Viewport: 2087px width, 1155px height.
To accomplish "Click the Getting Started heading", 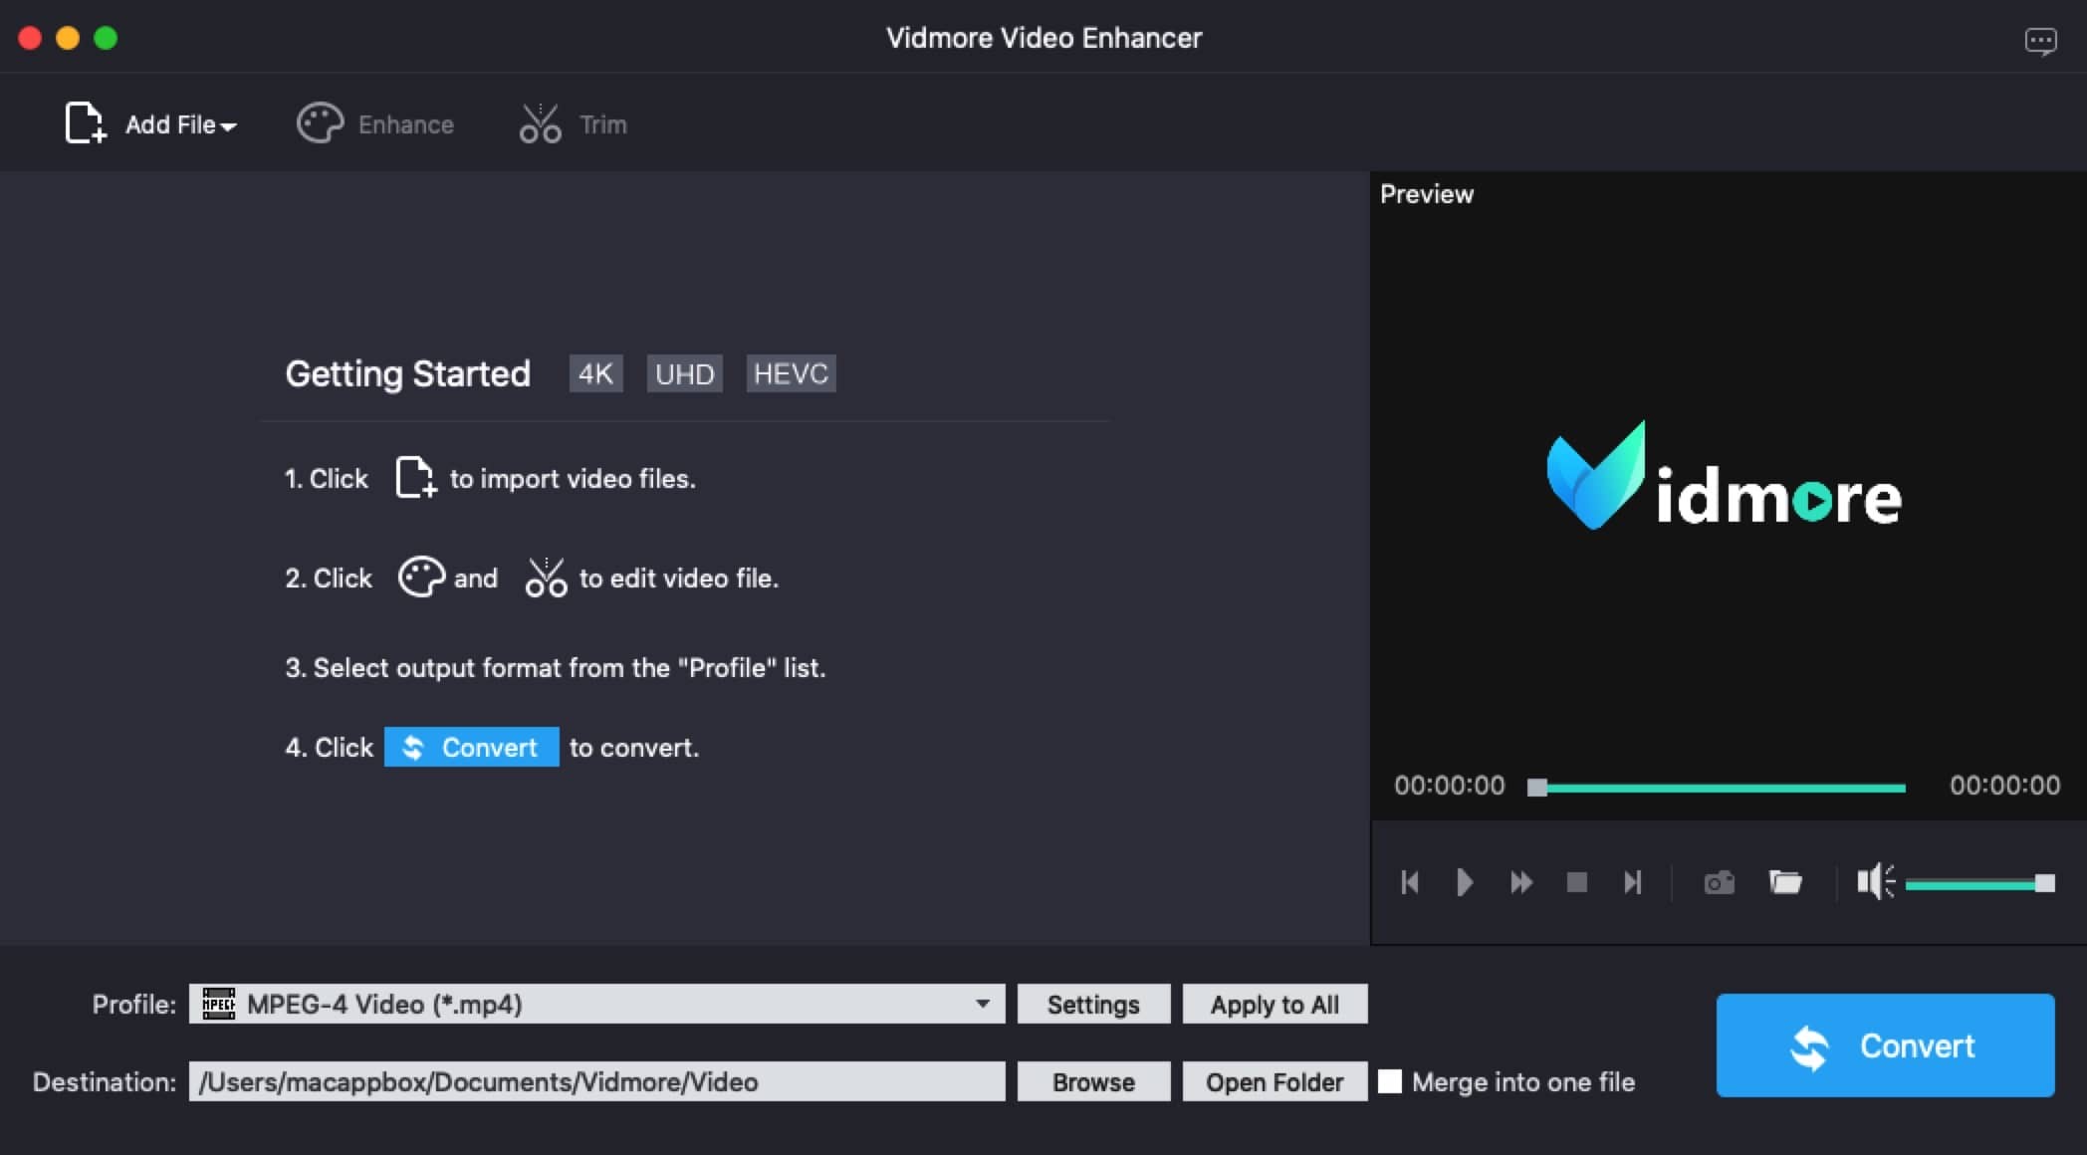I will [407, 373].
